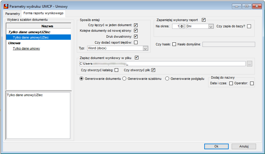Viewport: 265px width, 154px height.
Task: Increase Na okres value with up arrow
Action: click(182, 25)
